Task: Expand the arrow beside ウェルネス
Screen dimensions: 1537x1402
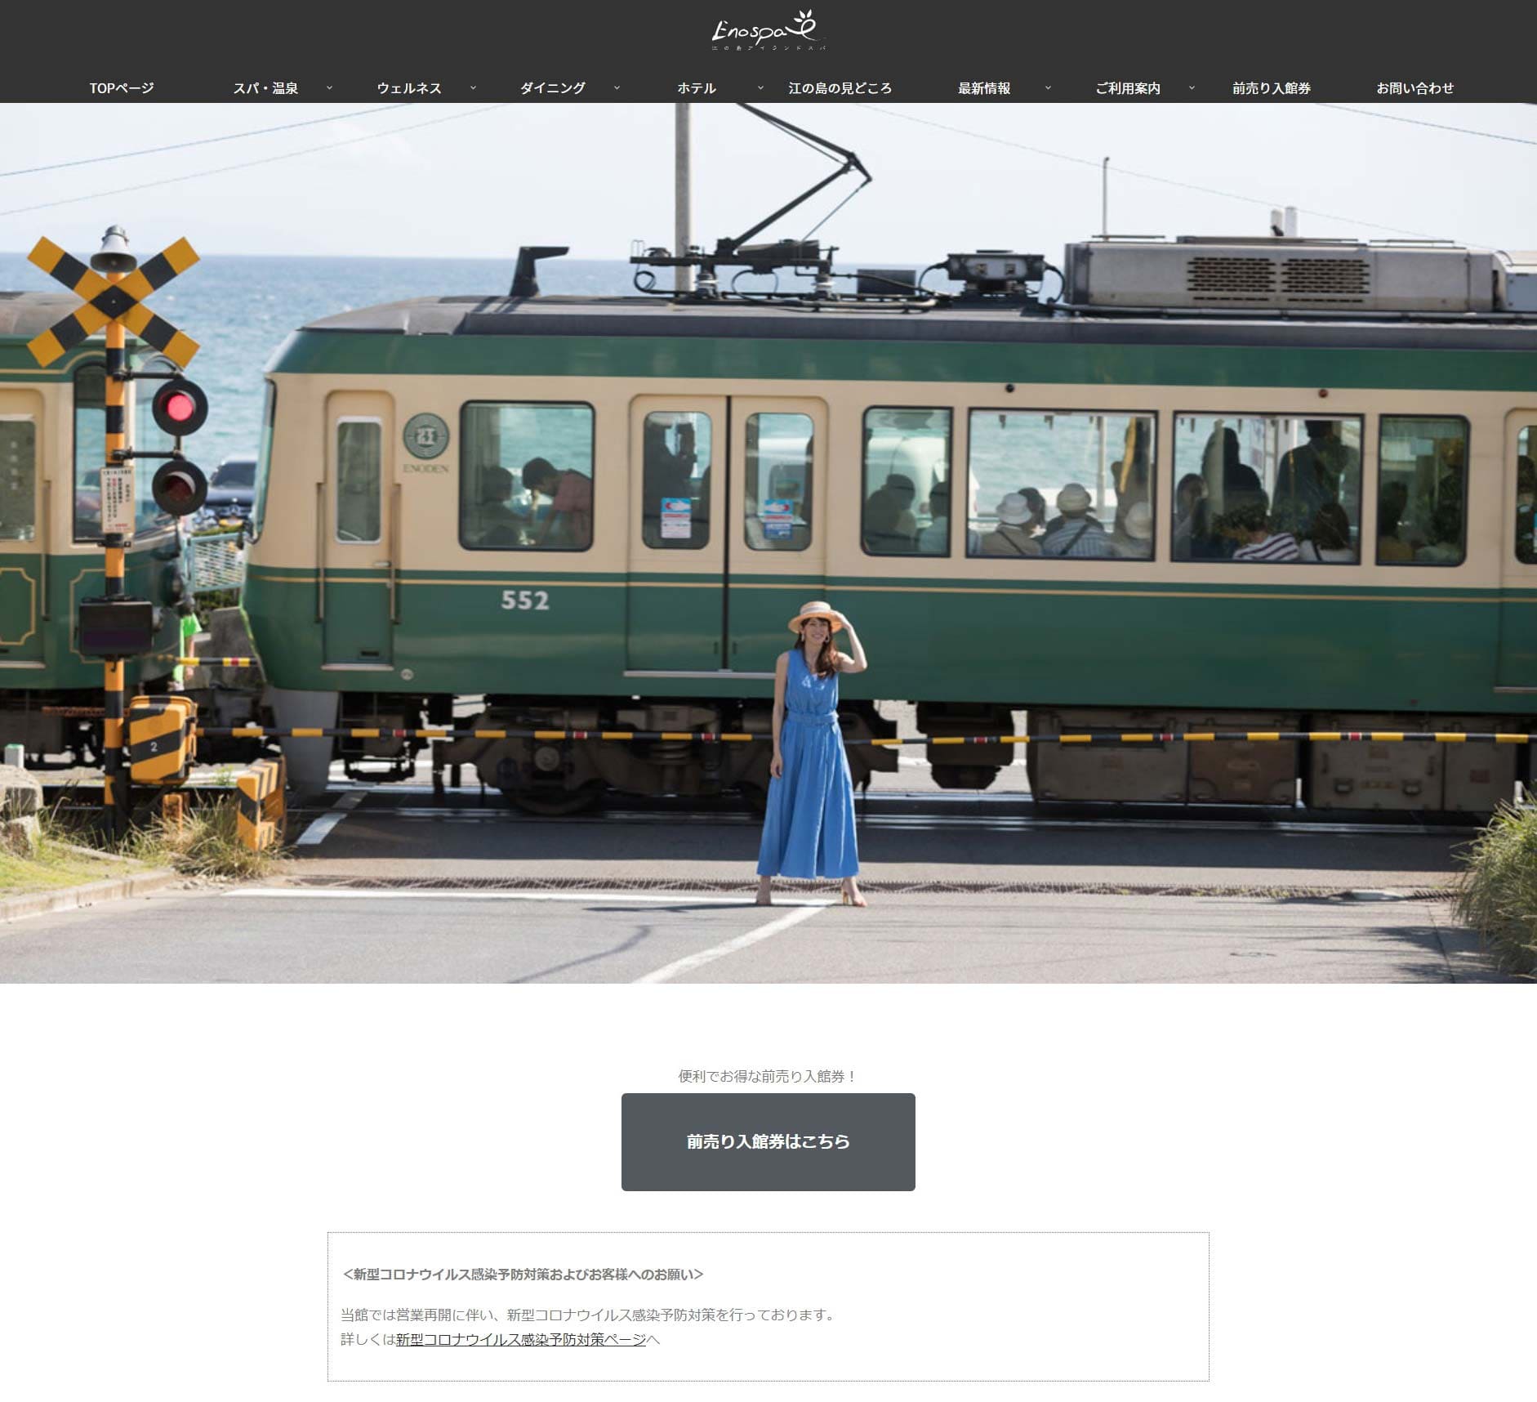Action: 474,88
